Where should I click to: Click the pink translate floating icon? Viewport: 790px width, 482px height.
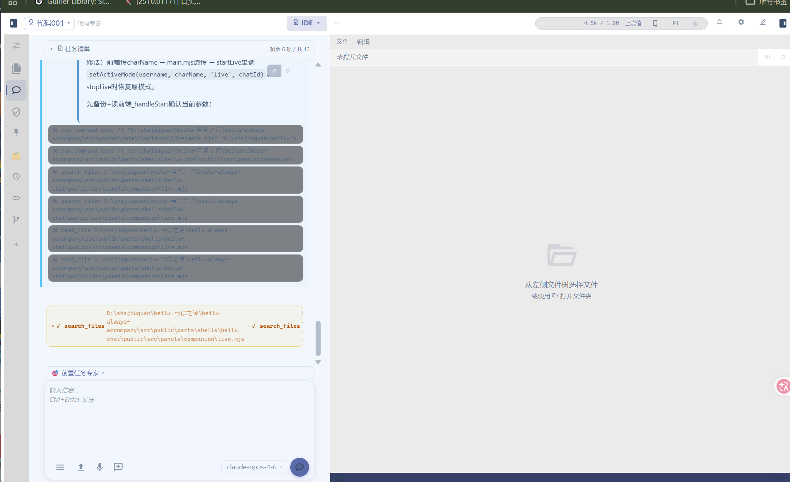coord(783,386)
